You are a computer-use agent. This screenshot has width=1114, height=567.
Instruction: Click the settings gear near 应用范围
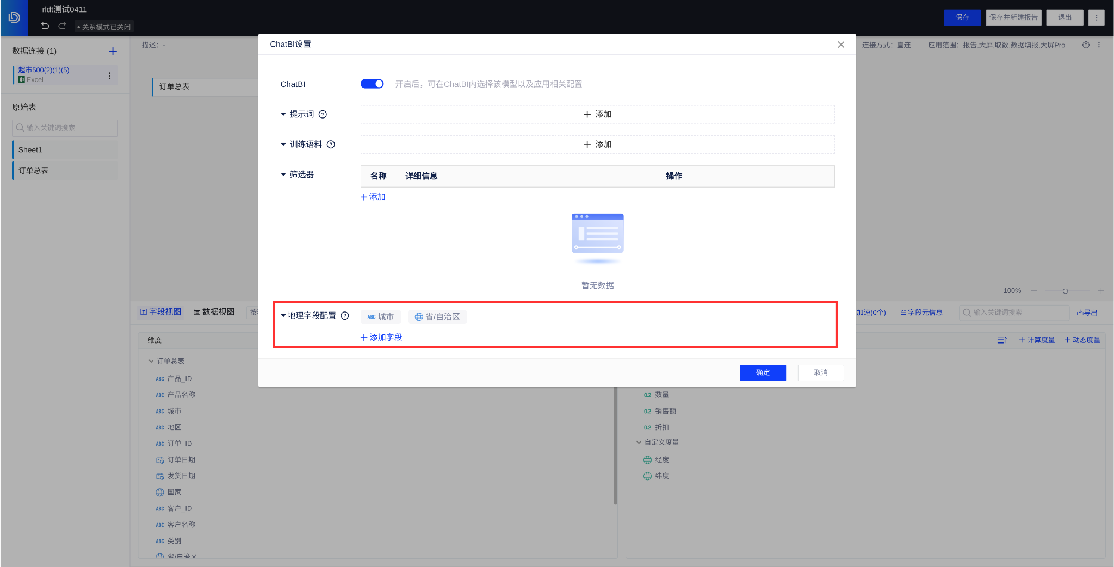click(x=1086, y=45)
